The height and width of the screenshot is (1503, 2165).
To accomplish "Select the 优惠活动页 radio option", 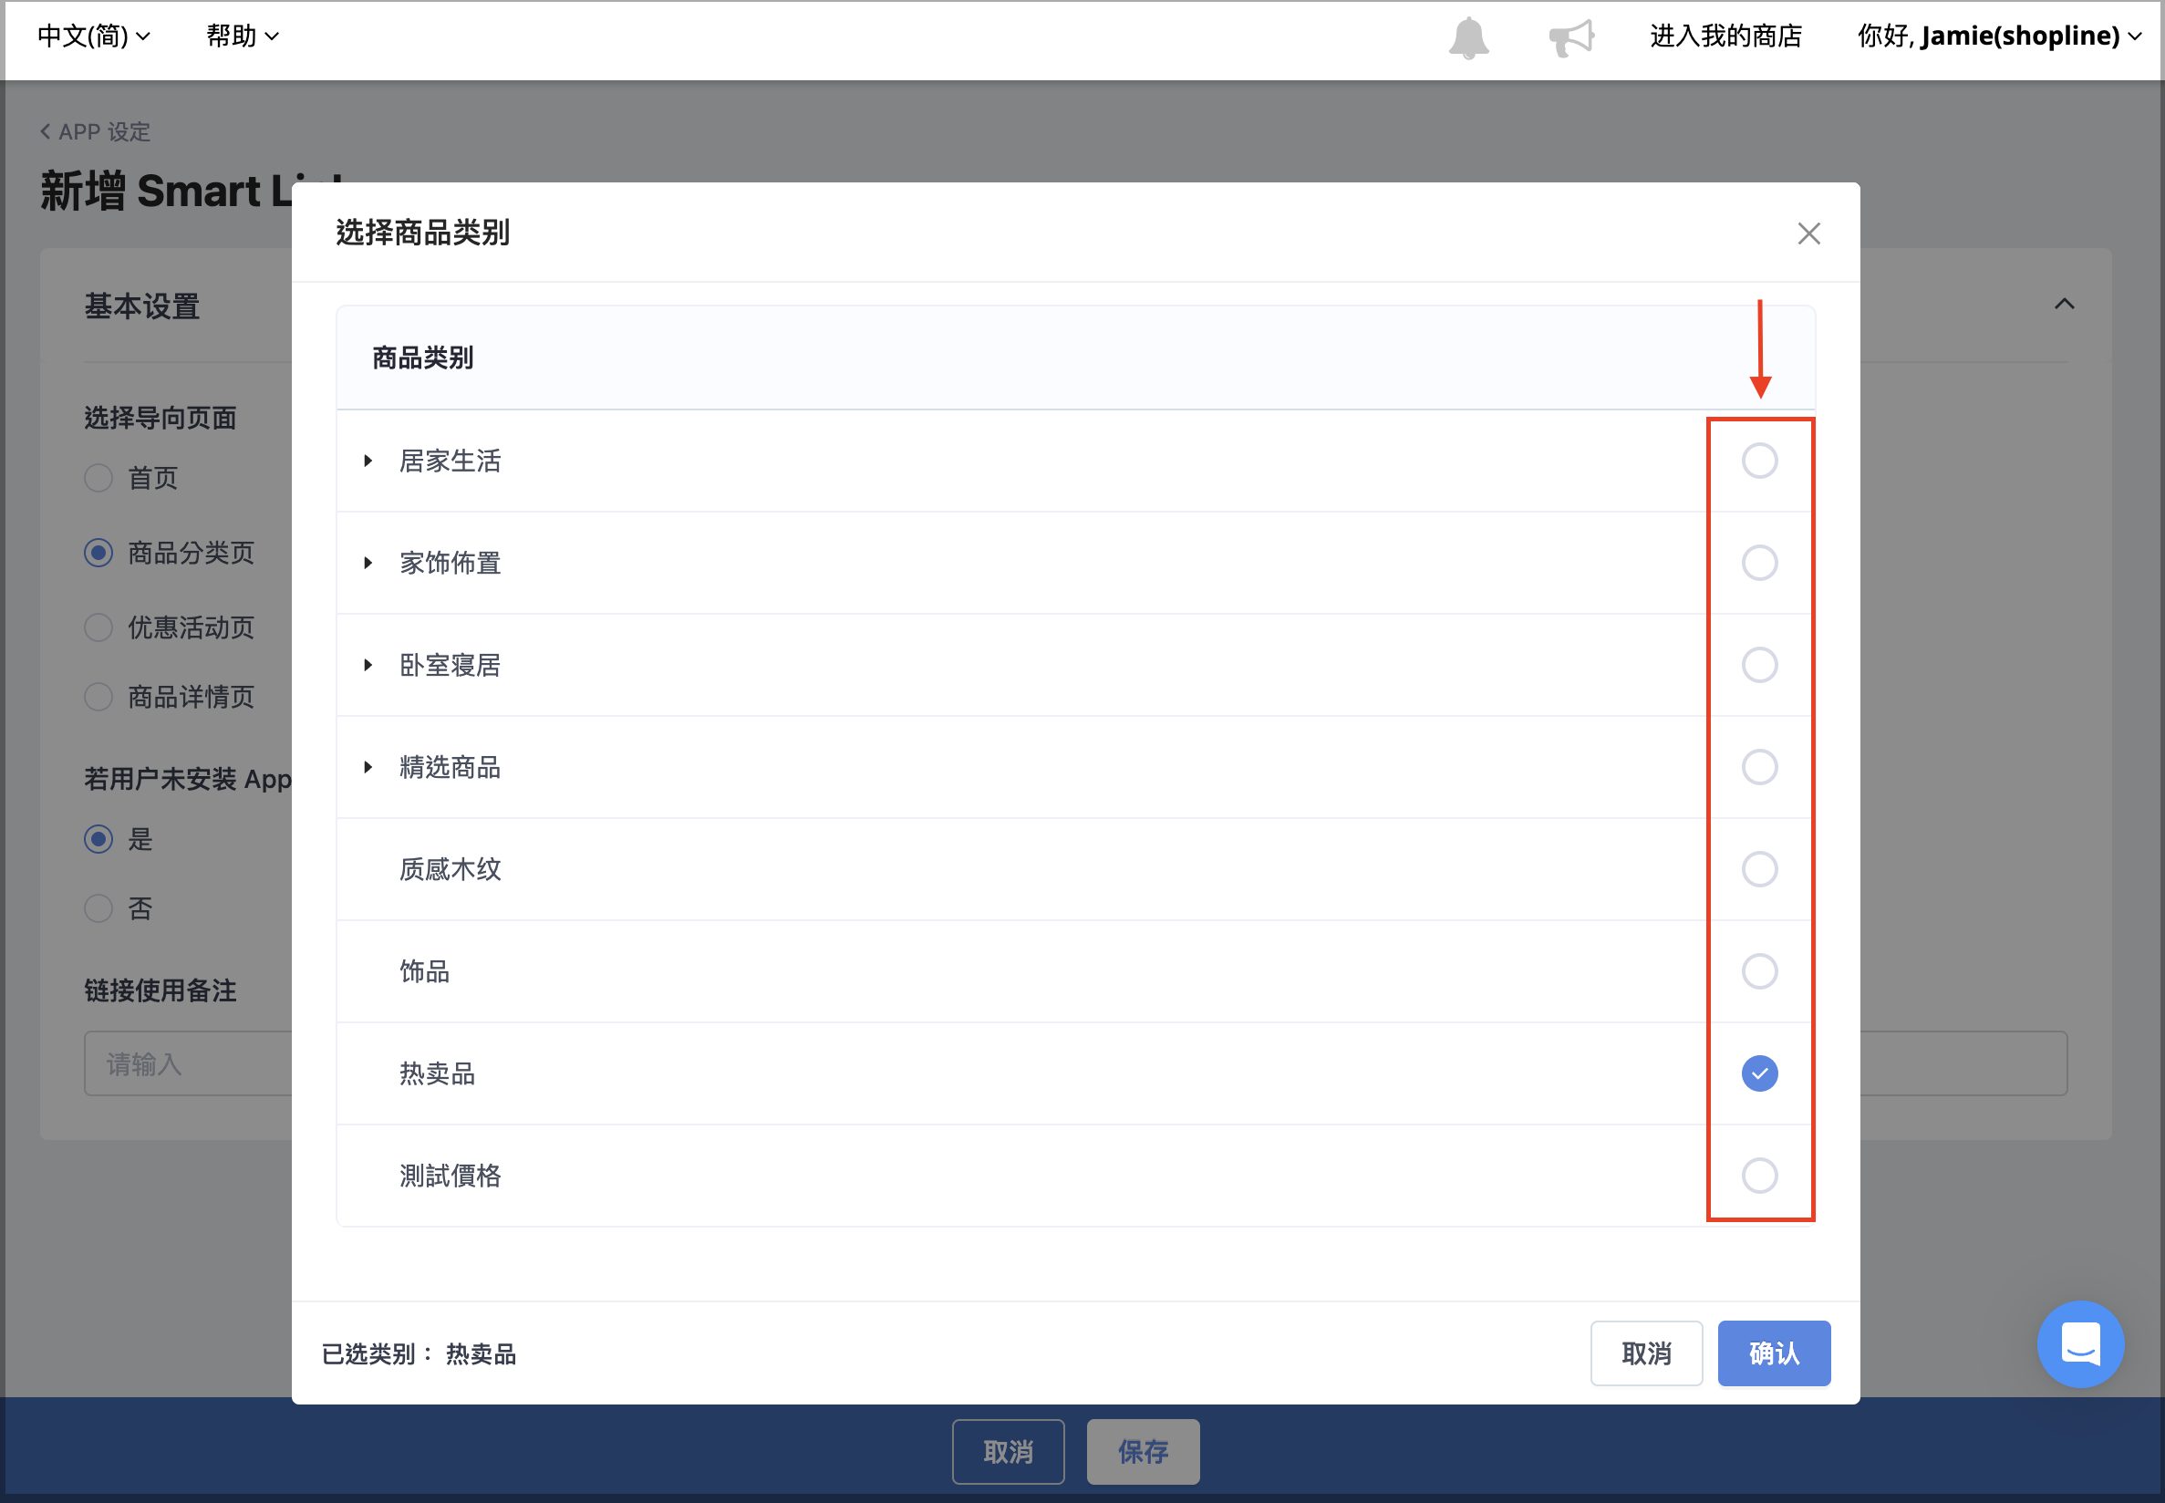I will pyautogui.click(x=98, y=627).
